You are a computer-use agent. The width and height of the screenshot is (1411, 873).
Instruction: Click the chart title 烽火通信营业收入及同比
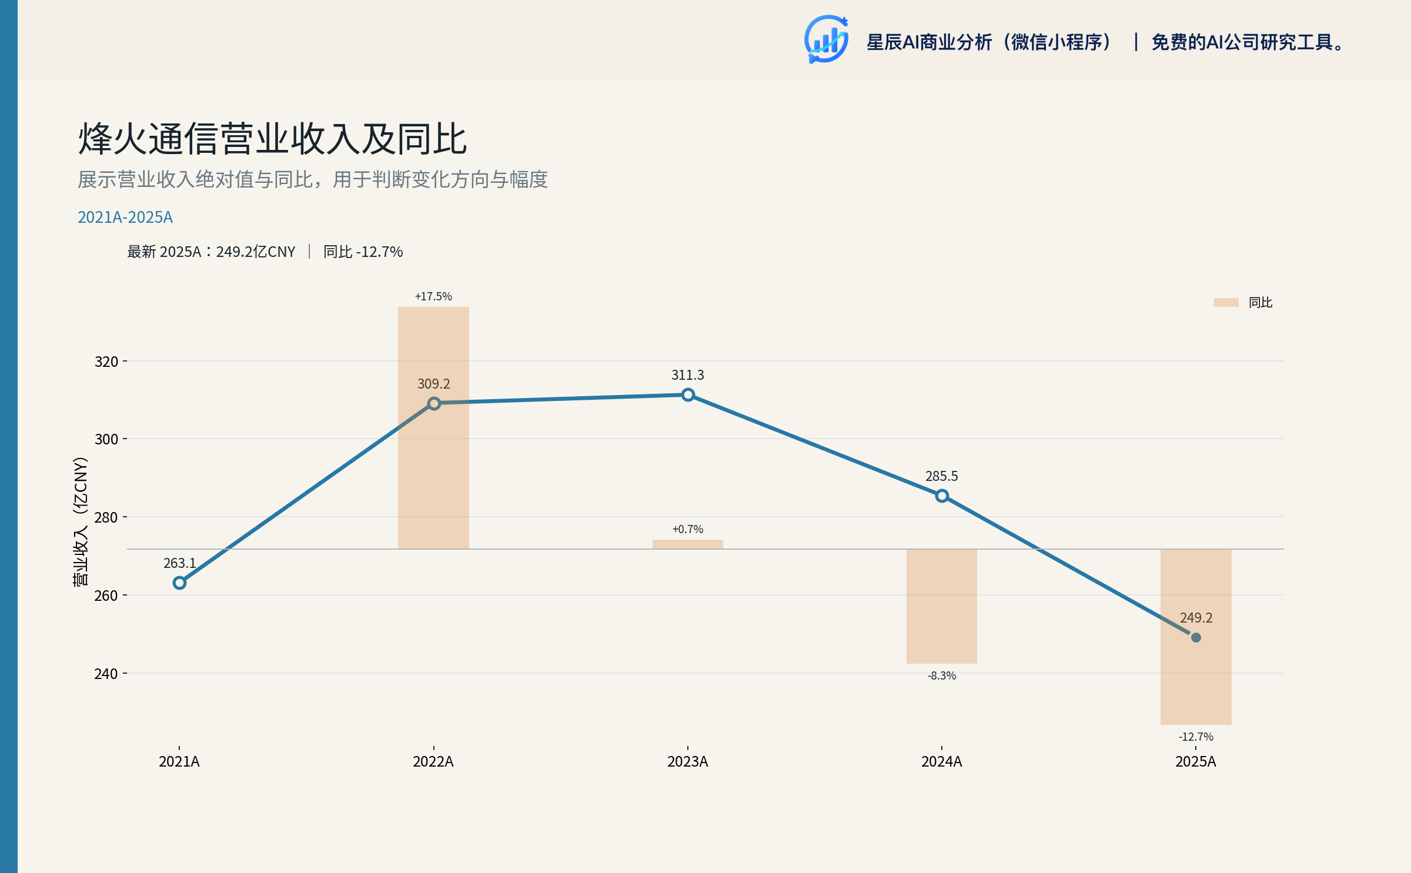tap(272, 139)
